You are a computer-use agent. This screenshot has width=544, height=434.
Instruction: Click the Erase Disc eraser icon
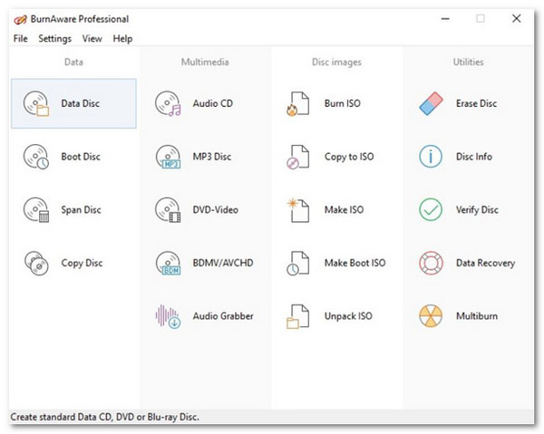[x=431, y=103]
